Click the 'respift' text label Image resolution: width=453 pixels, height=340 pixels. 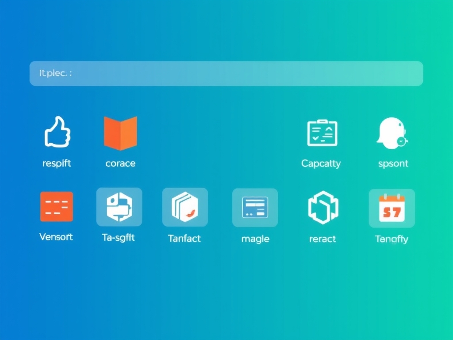click(x=57, y=163)
